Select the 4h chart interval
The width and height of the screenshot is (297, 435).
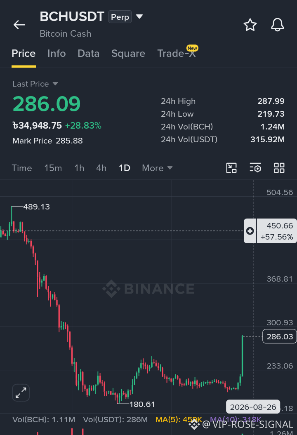(101, 168)
